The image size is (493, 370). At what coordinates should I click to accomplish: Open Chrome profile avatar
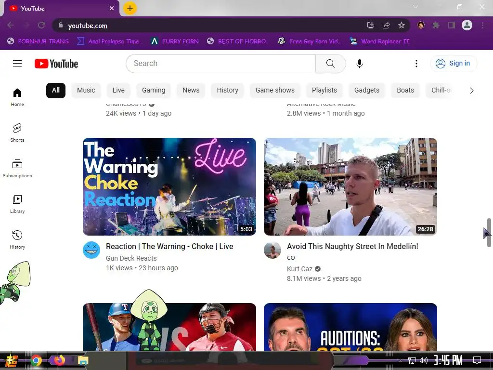tap(467, 25)
